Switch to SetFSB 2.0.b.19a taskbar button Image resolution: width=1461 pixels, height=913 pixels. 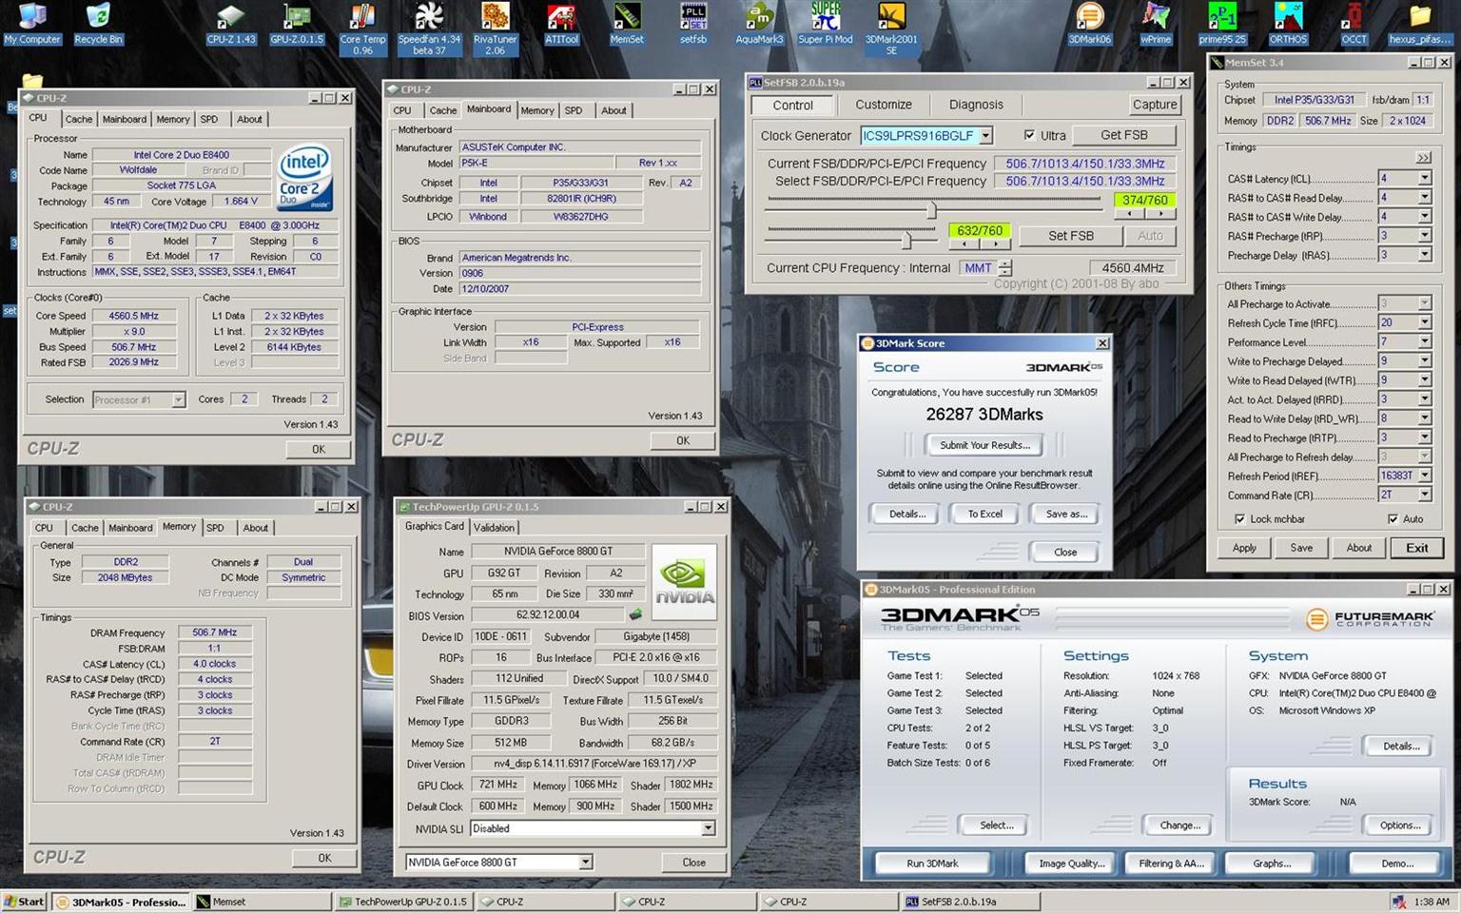(x=970, y=902)
